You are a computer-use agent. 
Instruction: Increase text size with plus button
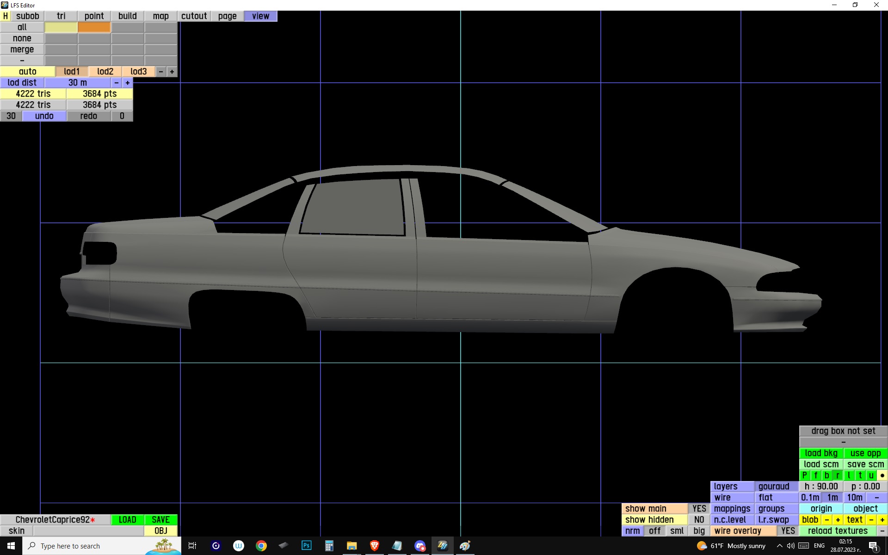click(882, 520)
